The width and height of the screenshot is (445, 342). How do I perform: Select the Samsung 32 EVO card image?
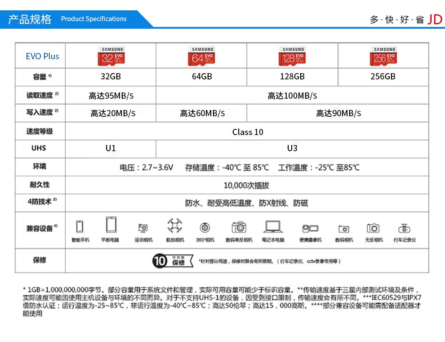pos(111,56)
